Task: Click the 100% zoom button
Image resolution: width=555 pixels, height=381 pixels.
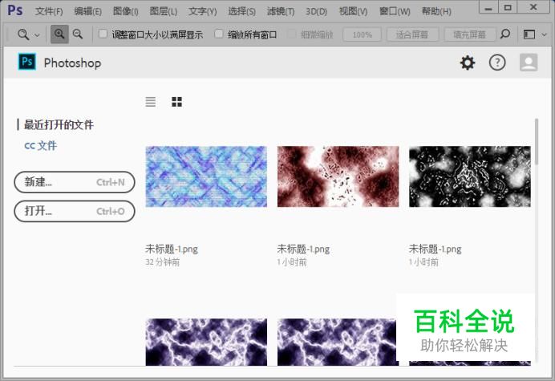Action: [x=362, y=34]
